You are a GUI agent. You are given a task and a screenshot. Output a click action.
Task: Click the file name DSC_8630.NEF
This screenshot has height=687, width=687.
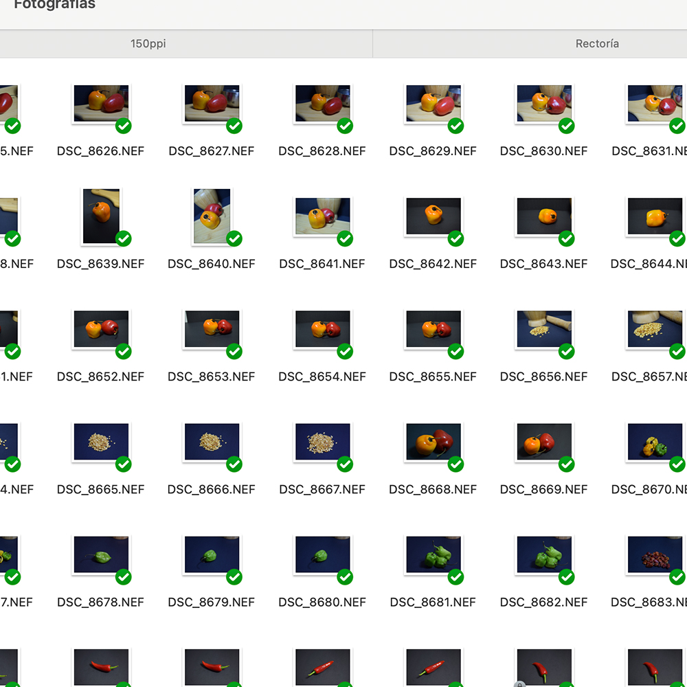pyautogui.click(x=543, y=151)
